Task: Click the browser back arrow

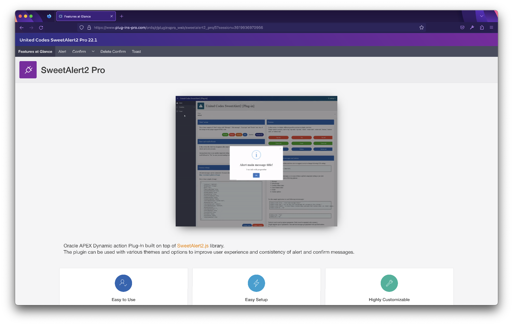Action: (x=22, y=27)
